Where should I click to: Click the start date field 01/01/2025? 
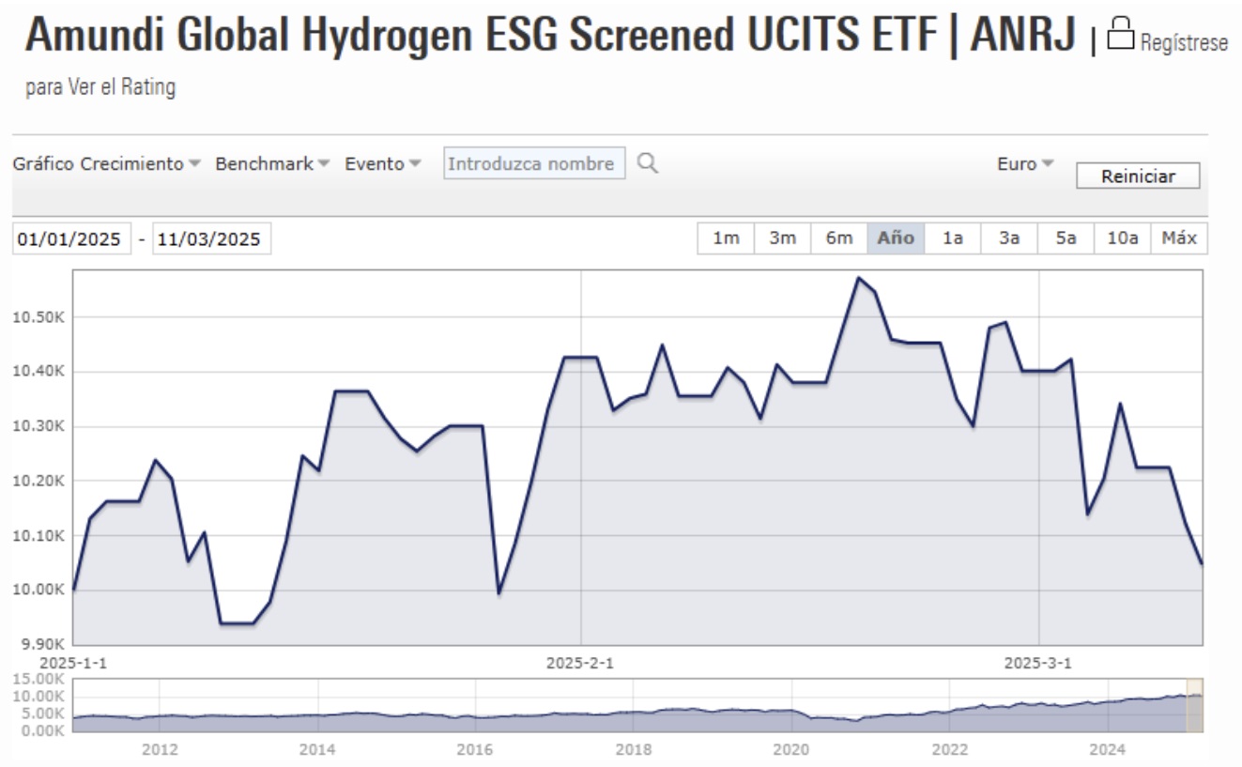[x=70, y=238]
